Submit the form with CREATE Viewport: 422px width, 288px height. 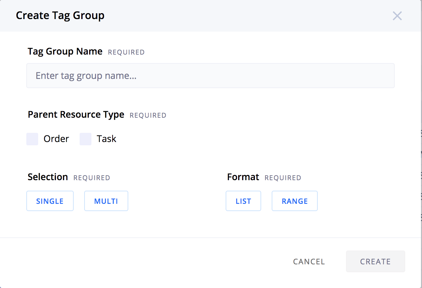[x=375, y=261]
